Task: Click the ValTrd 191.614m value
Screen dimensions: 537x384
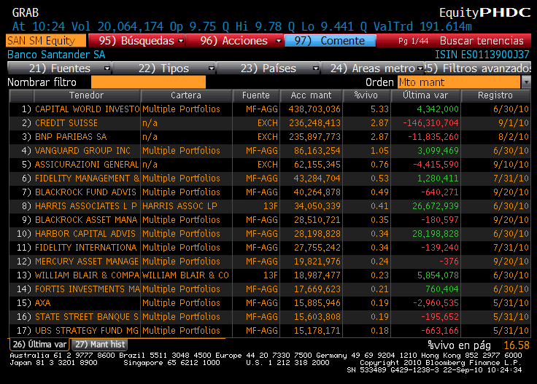Action: point(422,27)
